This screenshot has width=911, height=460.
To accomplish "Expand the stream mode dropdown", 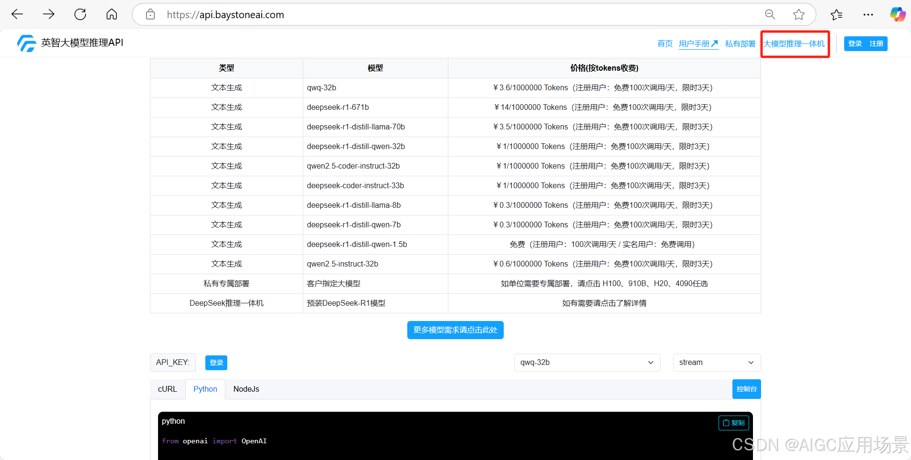I will click(717, 363).
